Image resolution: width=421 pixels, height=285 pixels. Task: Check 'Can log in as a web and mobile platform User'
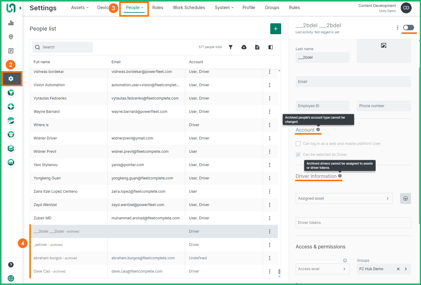click(298, 144)
